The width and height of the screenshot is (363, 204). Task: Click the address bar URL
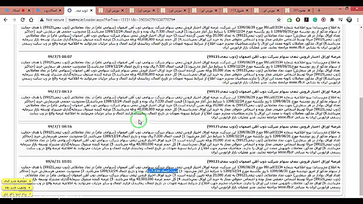click(x=122, y=20)
